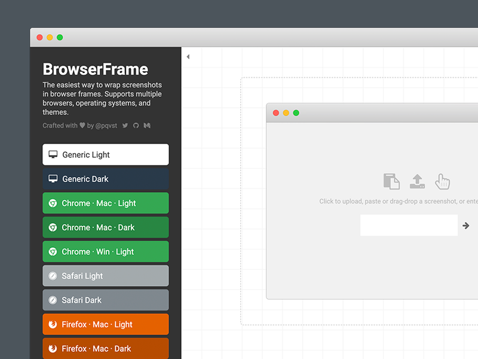Click the upload file icon
This screenshot has width=478, height=359.
click(x=417, y=181)
